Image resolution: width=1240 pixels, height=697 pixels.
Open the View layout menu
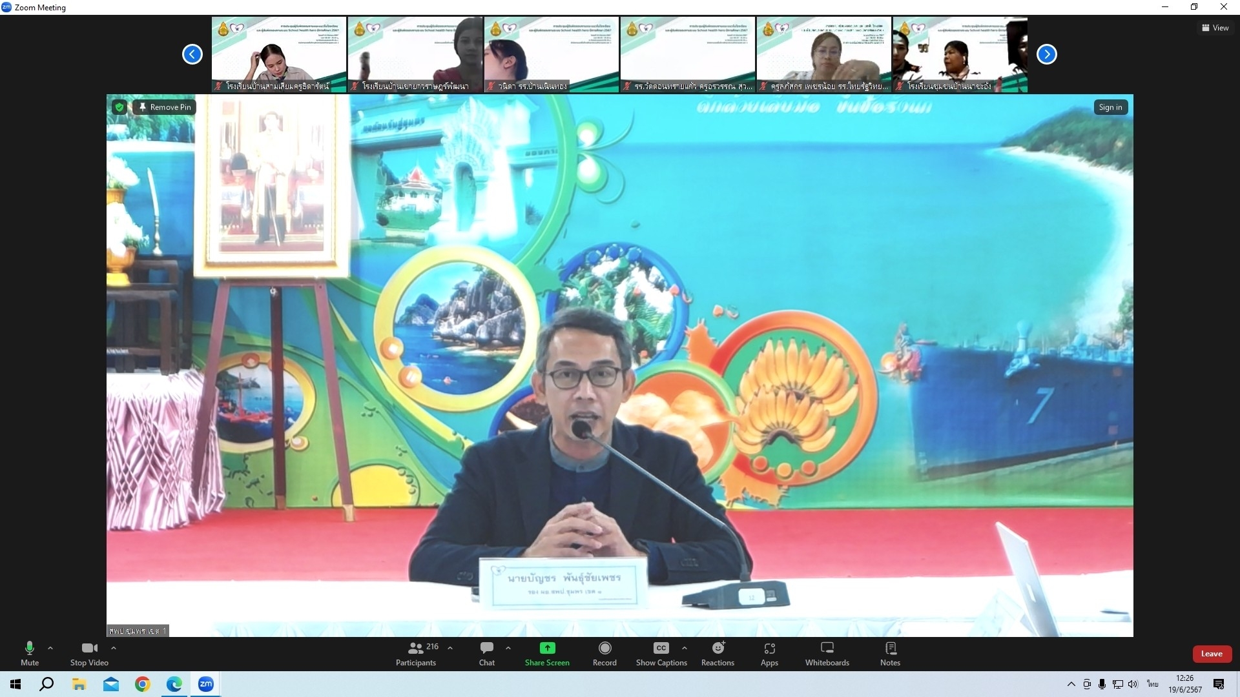[x=1215, y=28]
